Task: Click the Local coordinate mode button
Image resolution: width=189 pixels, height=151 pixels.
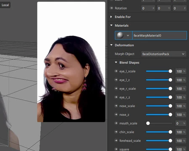Action: [5, 5]
